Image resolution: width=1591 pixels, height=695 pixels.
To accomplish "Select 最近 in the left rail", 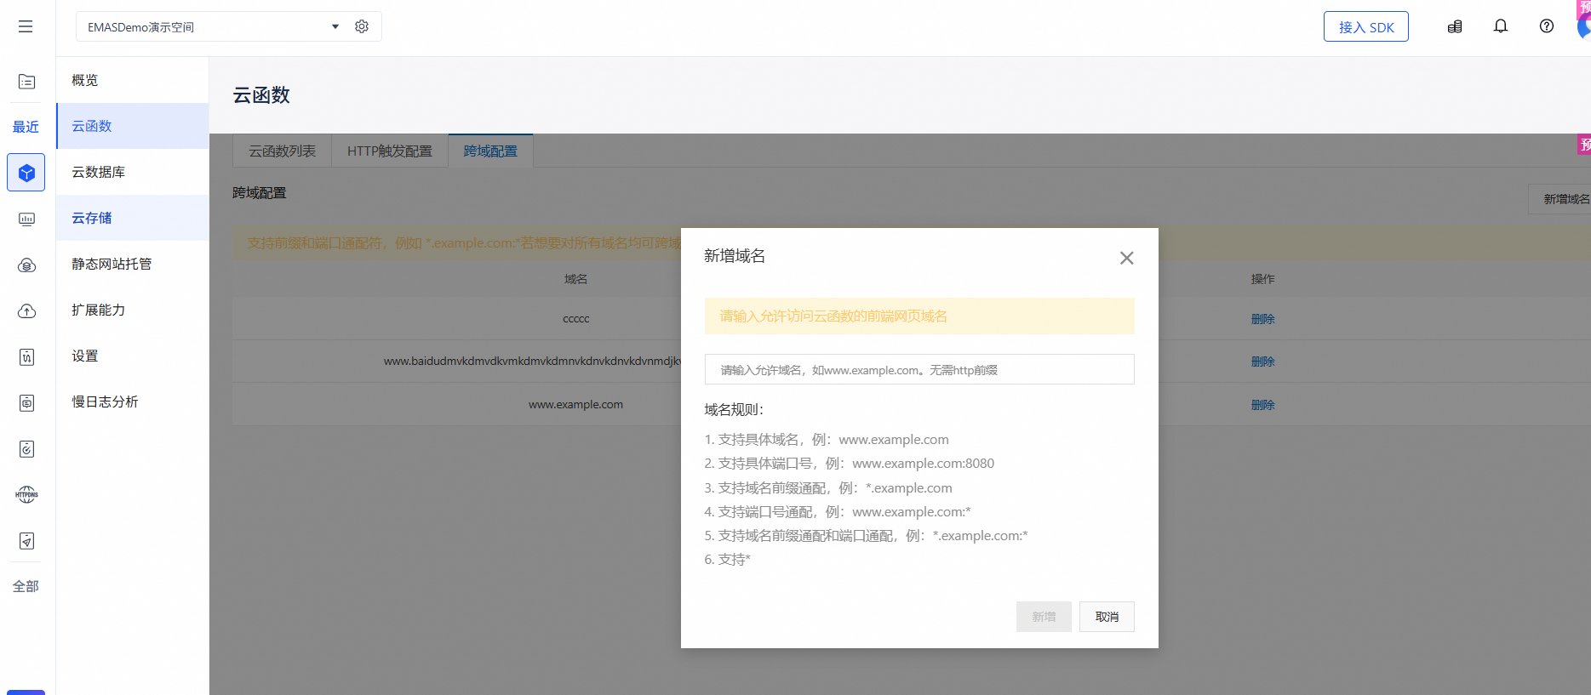I will click(x=26, y=127).
